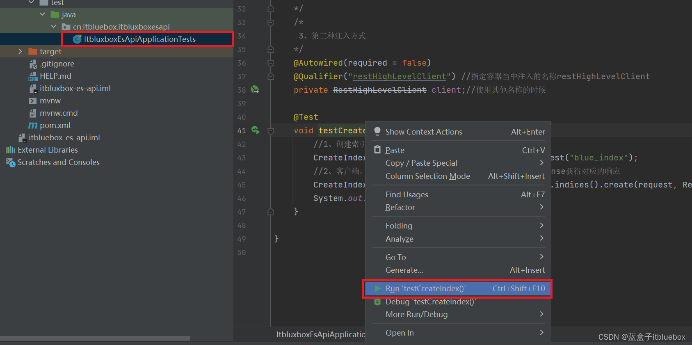Image resolution: width=692 pixels, height=345 pixels.
Task: Click the mvnw.cmd file icon
Action: click(33, 113)
